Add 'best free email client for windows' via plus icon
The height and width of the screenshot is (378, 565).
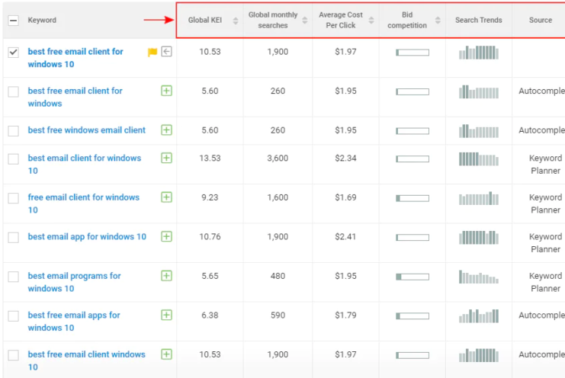click(167, 91)
